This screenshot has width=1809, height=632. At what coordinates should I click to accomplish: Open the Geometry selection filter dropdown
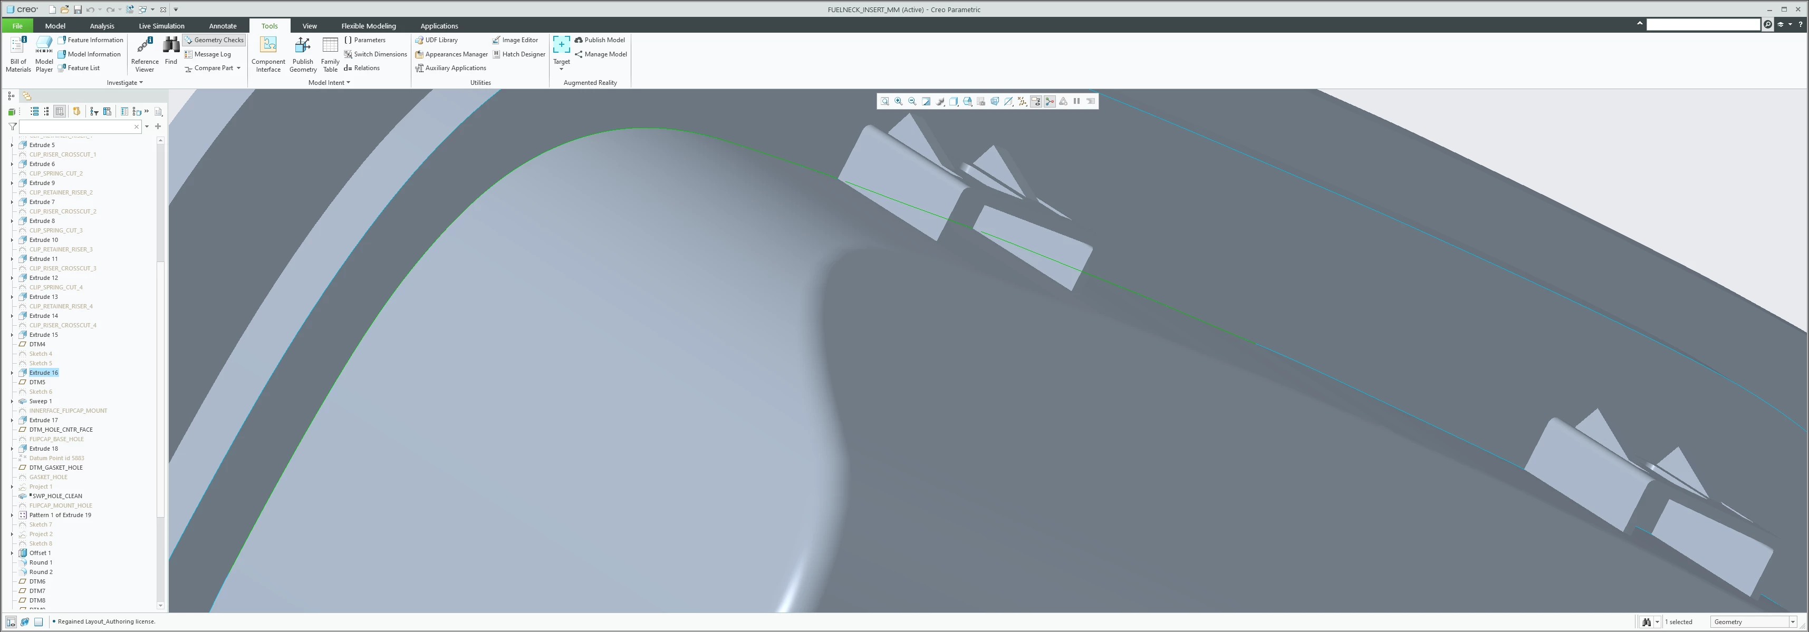point(1792,622)
